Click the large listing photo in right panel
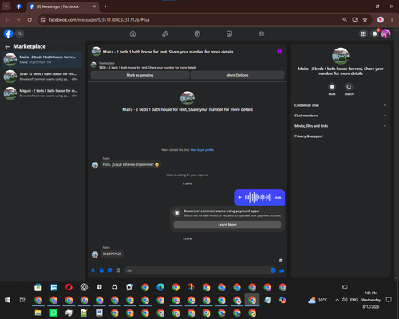 coord(341,56)
